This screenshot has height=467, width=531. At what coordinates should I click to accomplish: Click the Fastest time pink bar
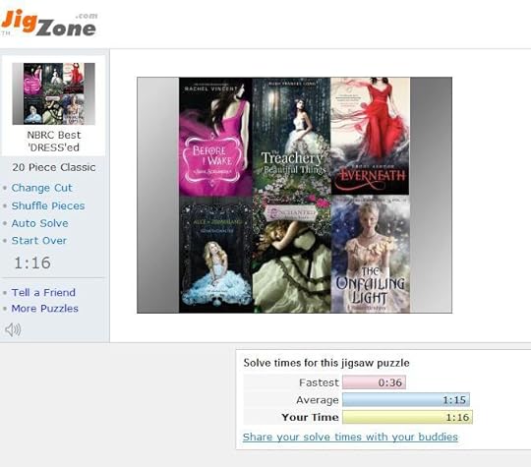374,382
